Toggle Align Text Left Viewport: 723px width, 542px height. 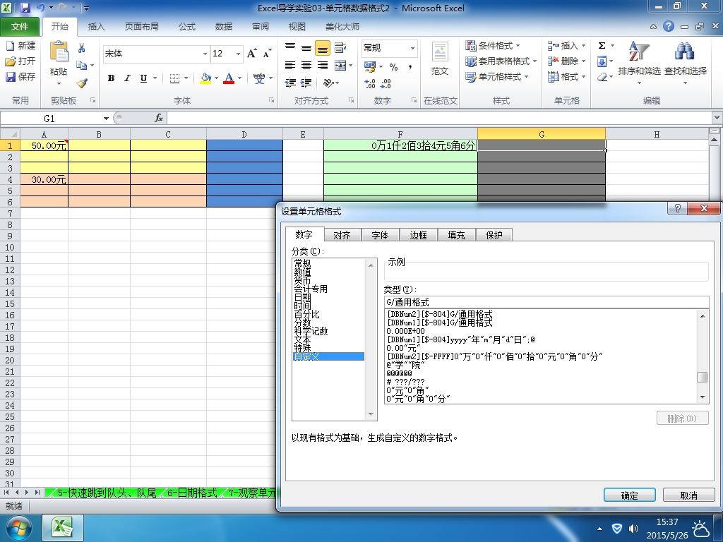[290, 66]
